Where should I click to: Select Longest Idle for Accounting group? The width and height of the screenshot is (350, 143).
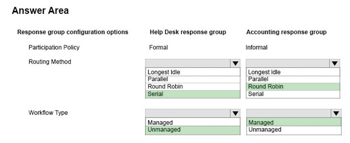pos(293,72)
